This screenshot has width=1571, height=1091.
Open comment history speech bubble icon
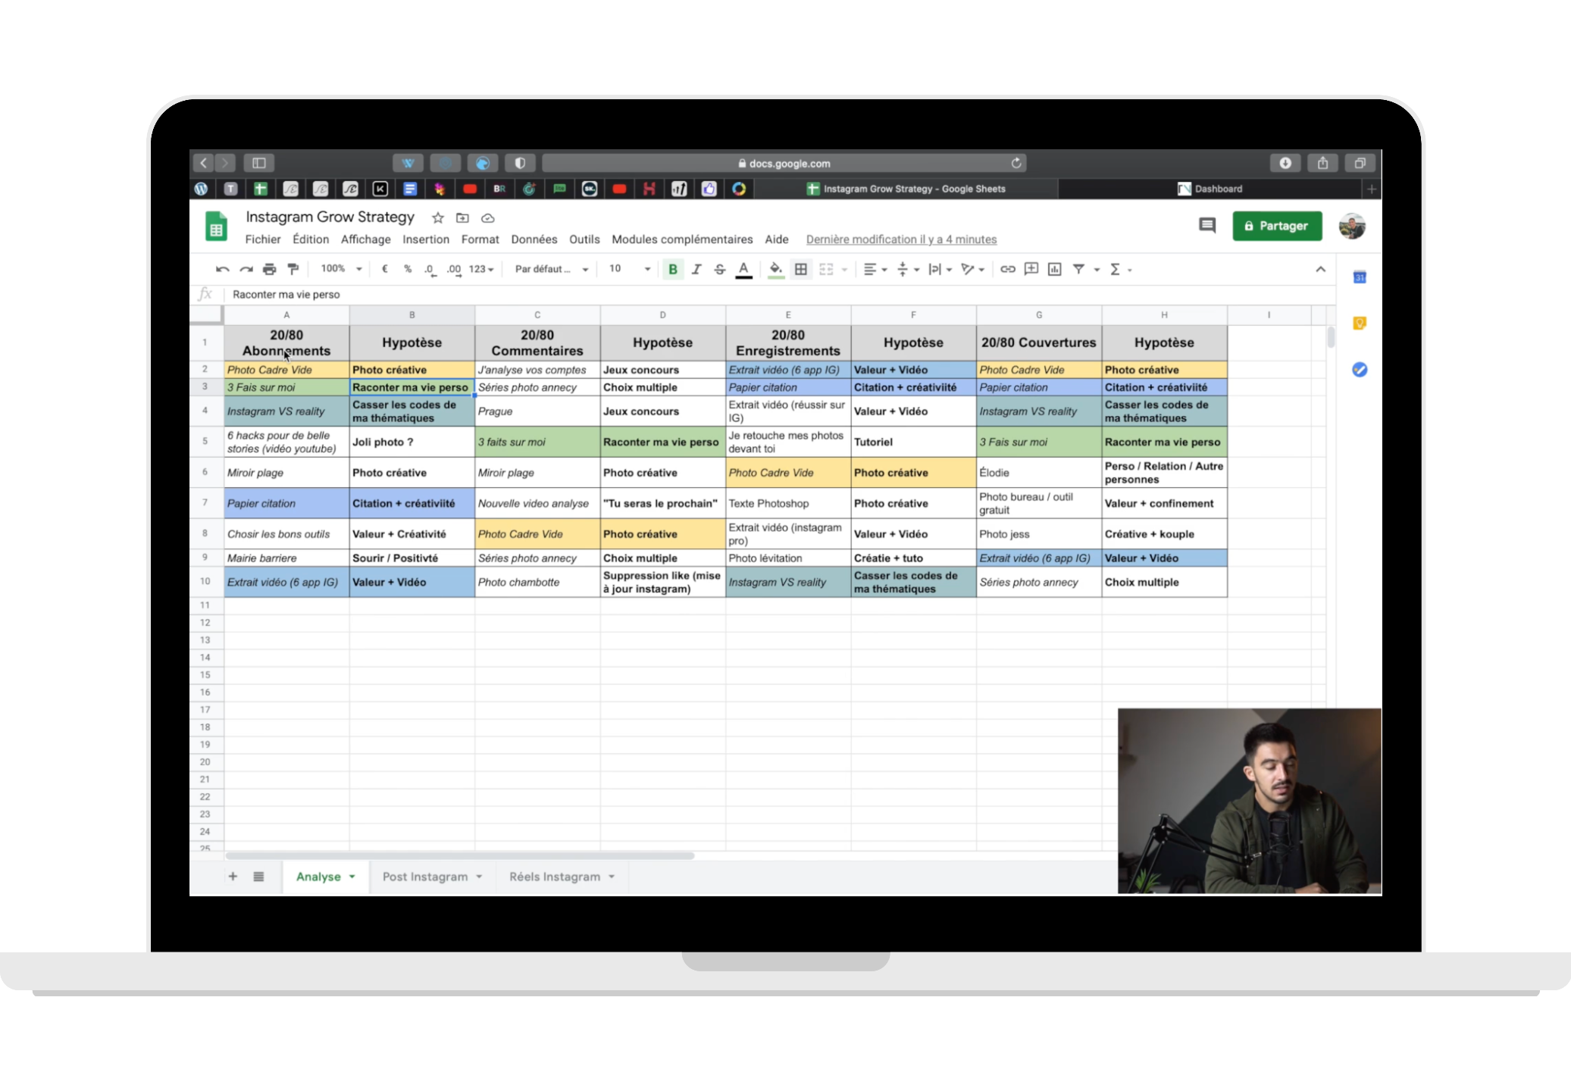[x=1206, y=226]
